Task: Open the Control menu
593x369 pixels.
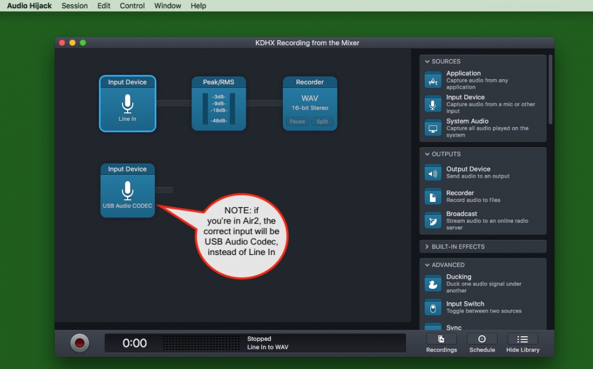Action: 132,6
